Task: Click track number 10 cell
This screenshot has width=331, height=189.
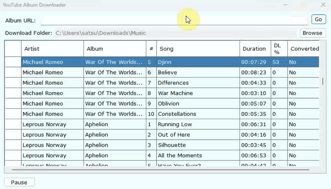Action: [x=151, y=114]
